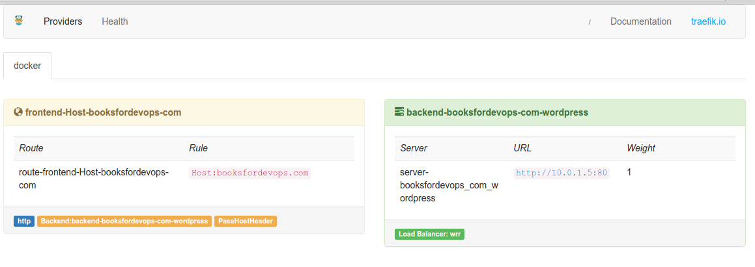Click the Host:booksfordevops.com rule code

click(250, 173)
